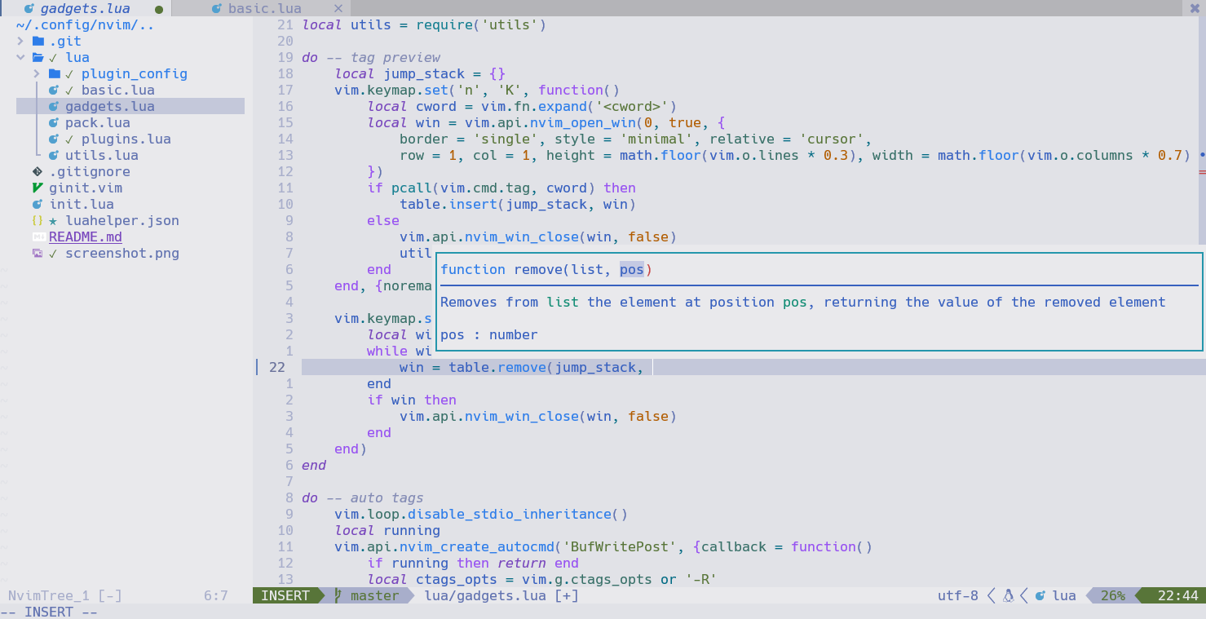Open basic.lua in the file tree

[118, 90]
